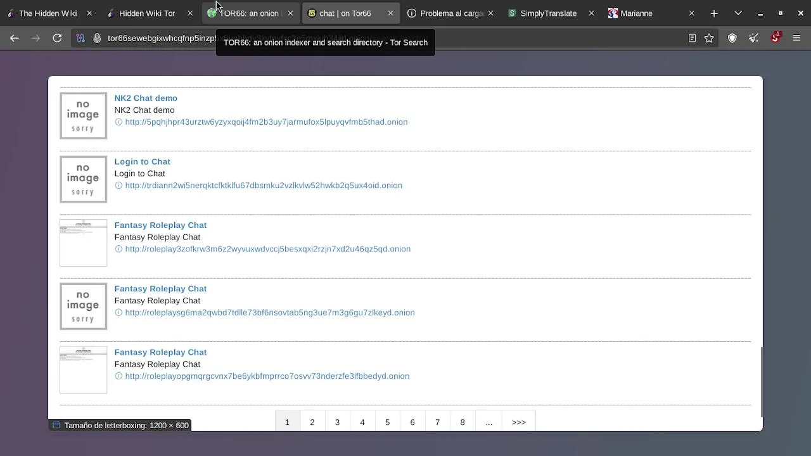Viewport: 811px width, 456px height.
Task: Click the Login to Chat 'no image' thumbnail
Action: click(83, 179)
